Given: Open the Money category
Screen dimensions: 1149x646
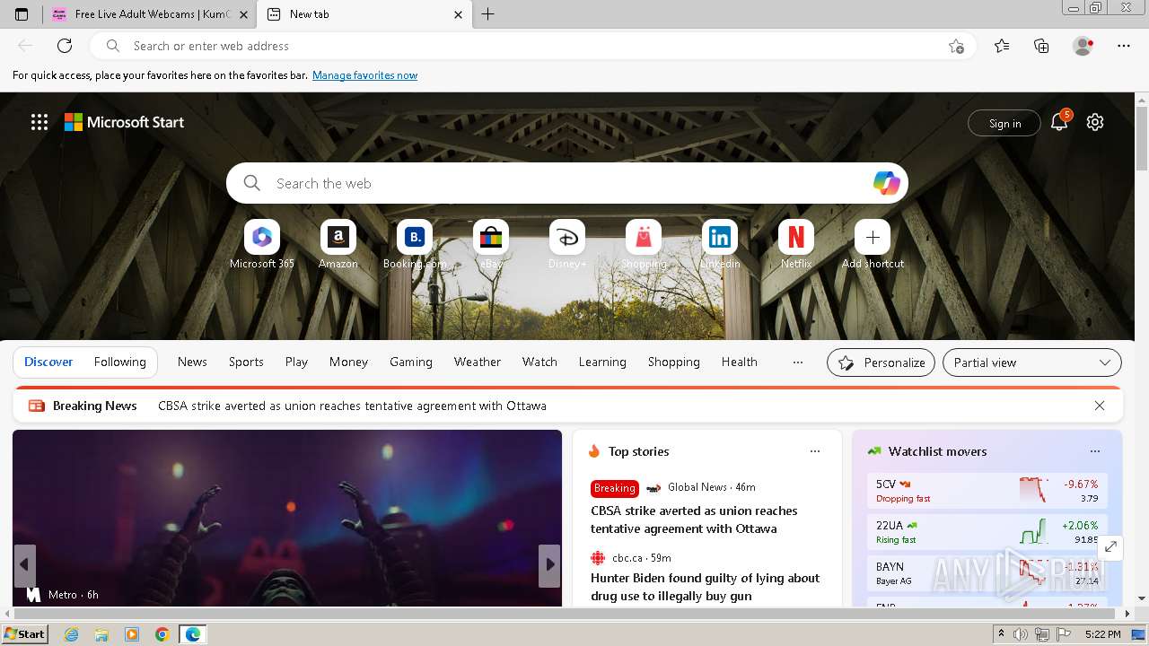Looking at the screenshot, I should (348, 362).
